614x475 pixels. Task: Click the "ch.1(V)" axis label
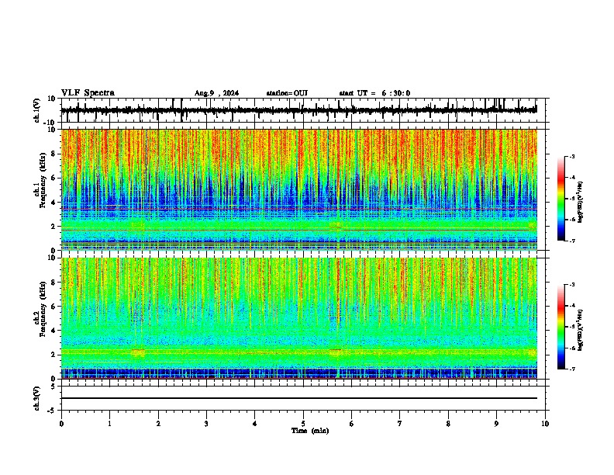(x=37, y=110)
